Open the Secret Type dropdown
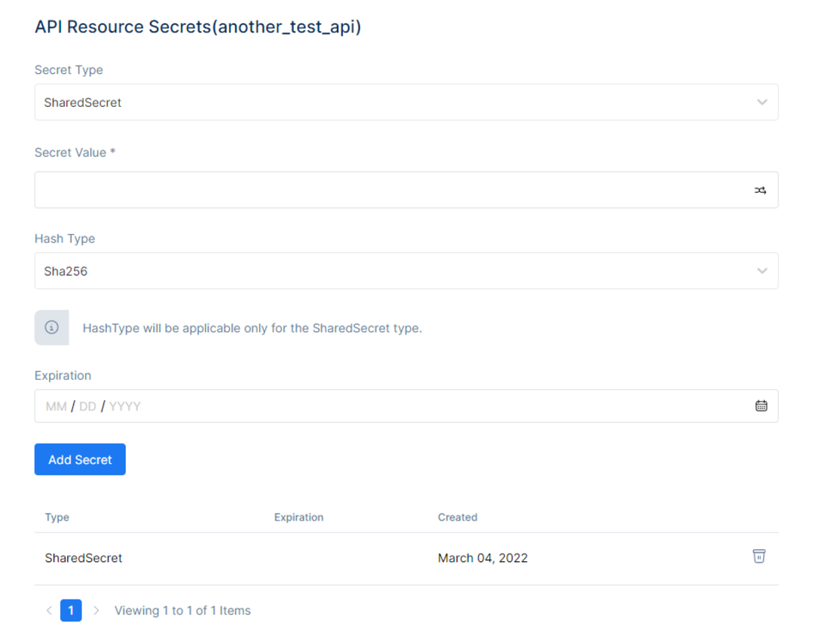This screenshot has height=644, width=814. point(406,102)
